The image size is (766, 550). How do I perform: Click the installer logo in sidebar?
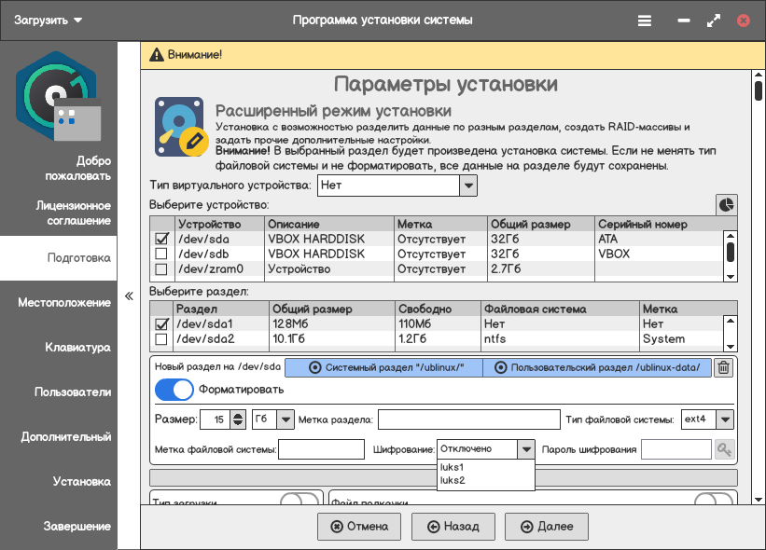pos(58,96)
